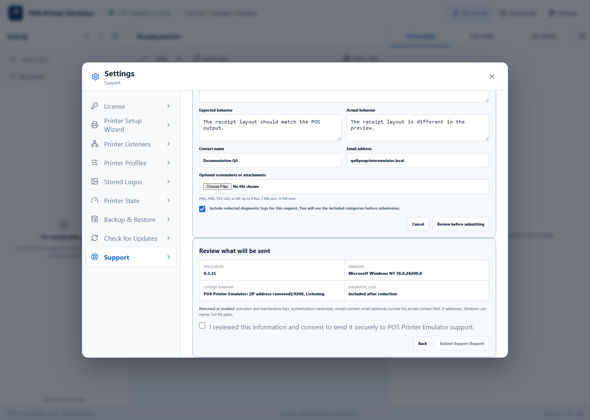Click the Printer State gauge icon
Image resolution: width=590 pixels, height=420 pixels.
click(95, 201)
